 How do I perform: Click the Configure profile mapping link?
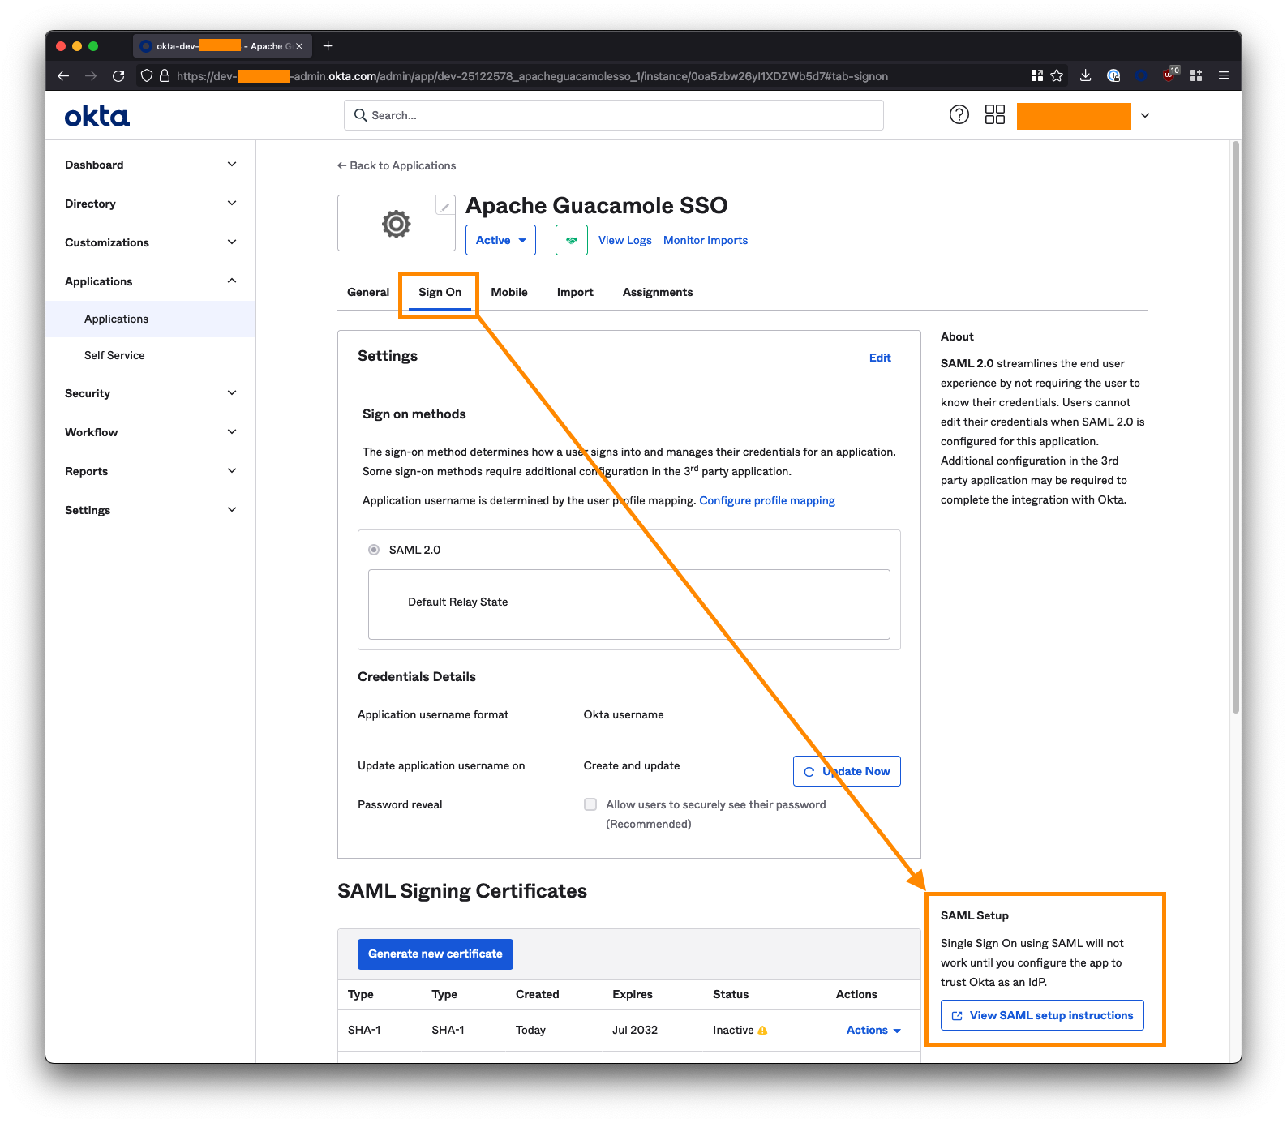[x=766, y=500]
